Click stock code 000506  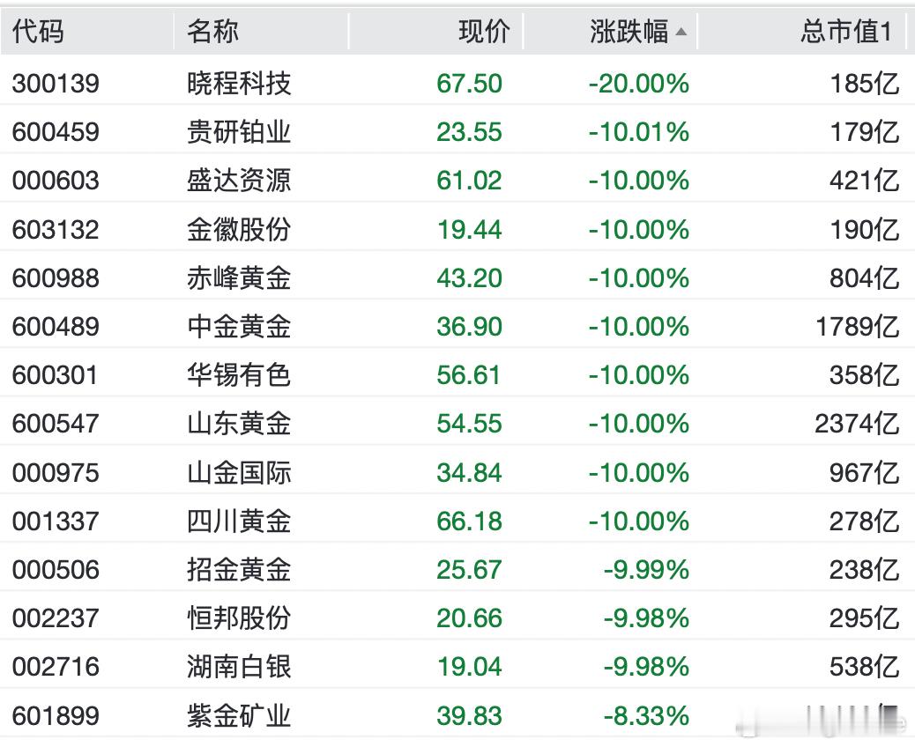[x=56, y=570]
